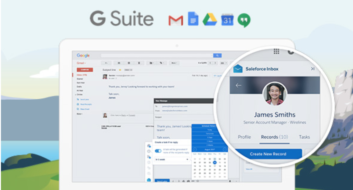Click the highlighted date in the August calendar
The image size is (353, 190).
(215, 162)
